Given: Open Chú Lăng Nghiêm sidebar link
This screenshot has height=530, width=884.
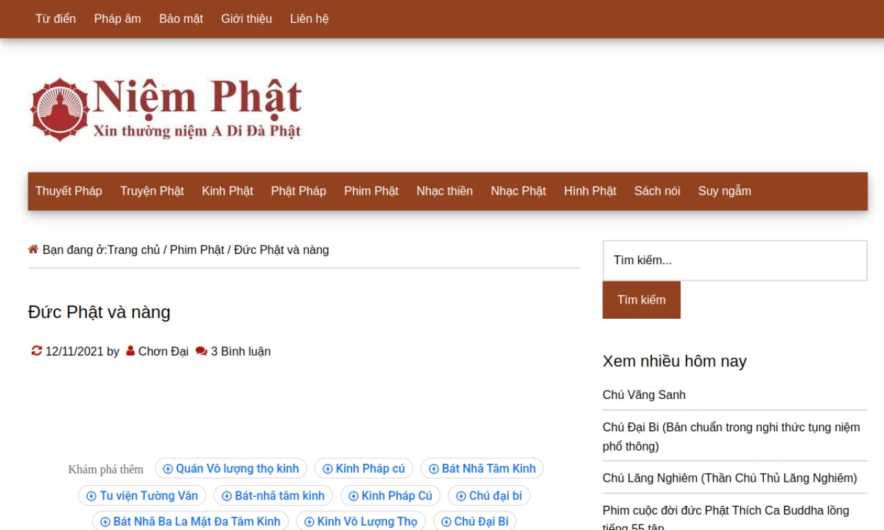Looking at the screenshot, I should pyautogui.click(x=730, y=478).
